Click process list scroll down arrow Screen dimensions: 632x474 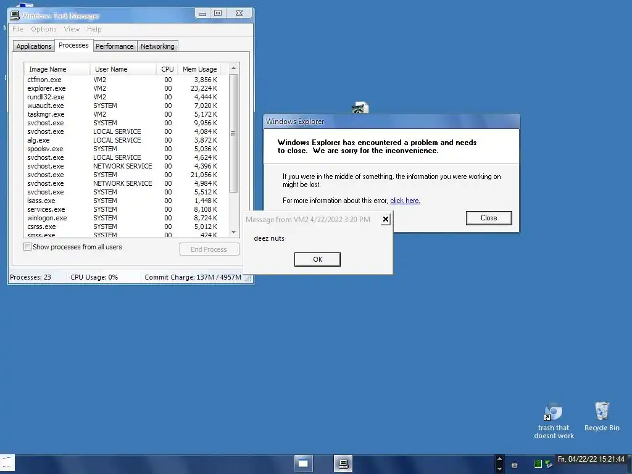click(233, 232)
